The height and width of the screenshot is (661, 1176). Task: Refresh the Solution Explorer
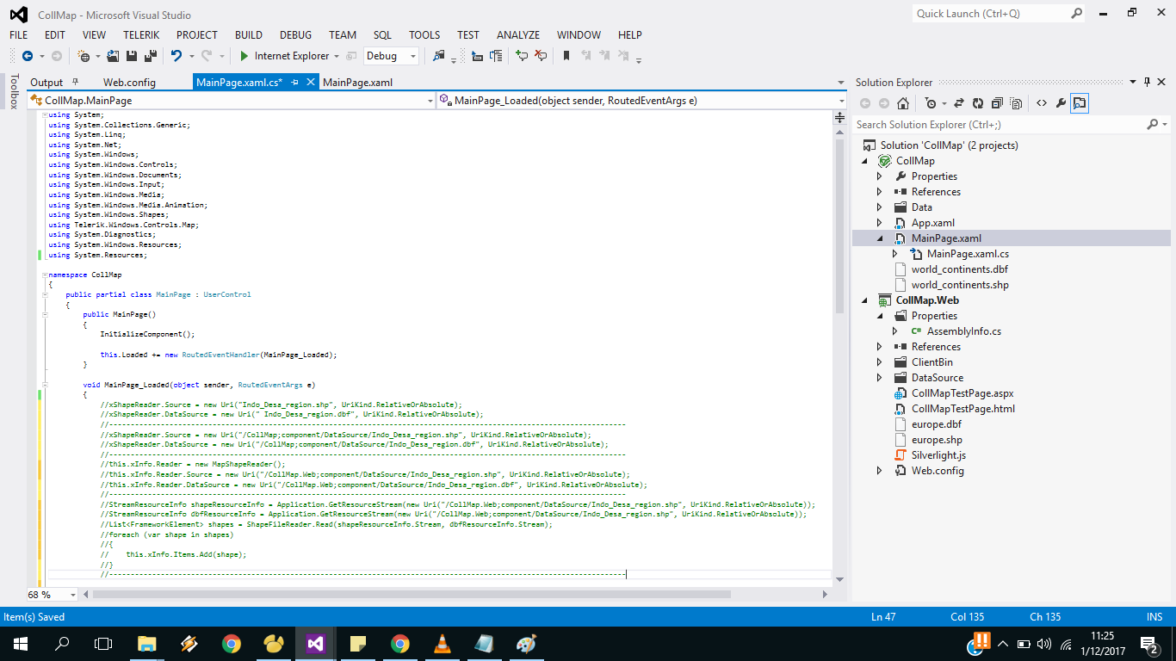[x=978, y=103]
